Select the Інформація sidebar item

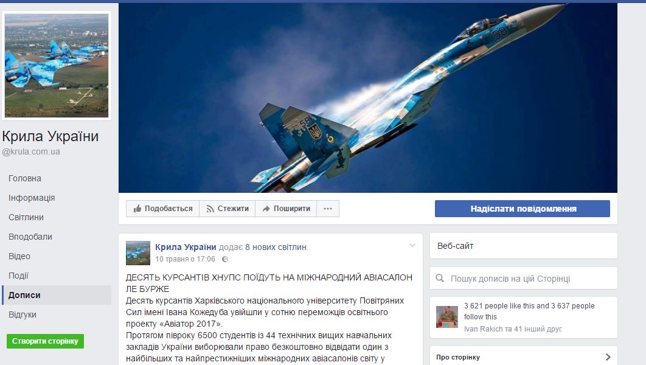pos(32,198)
